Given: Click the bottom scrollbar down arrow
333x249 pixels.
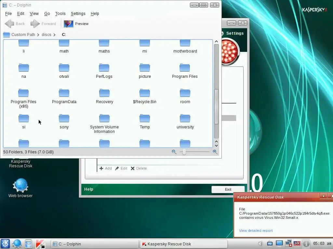Looking at the screenshot, I should pyautogui.click(x=216, y=146).
